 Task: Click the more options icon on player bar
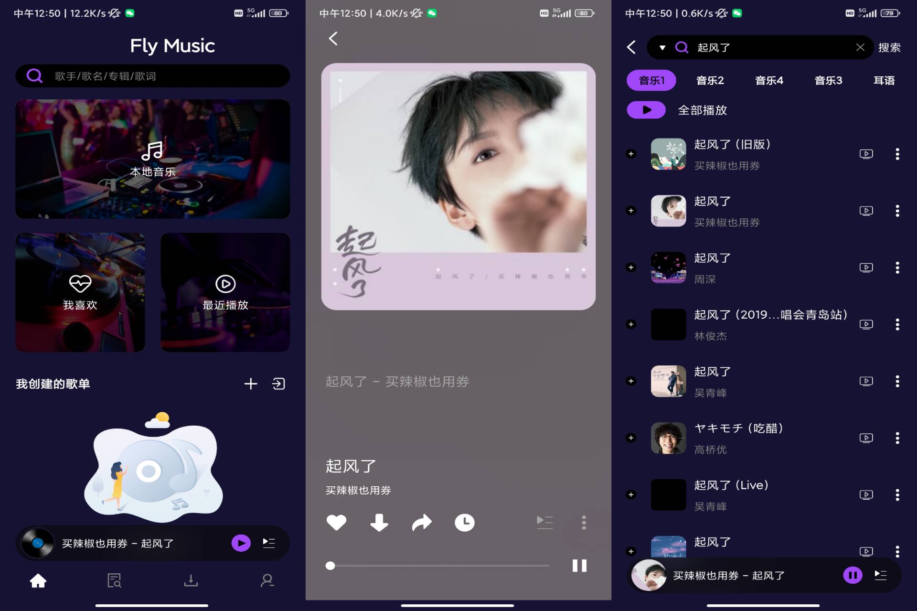pyautogui.click(x=584, y=521)
